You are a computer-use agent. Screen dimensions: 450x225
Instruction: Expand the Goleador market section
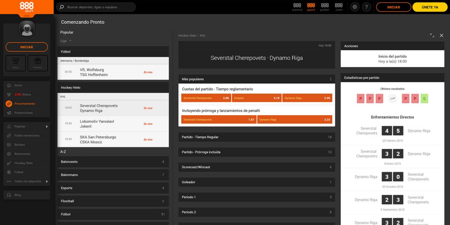coord(257,182)
